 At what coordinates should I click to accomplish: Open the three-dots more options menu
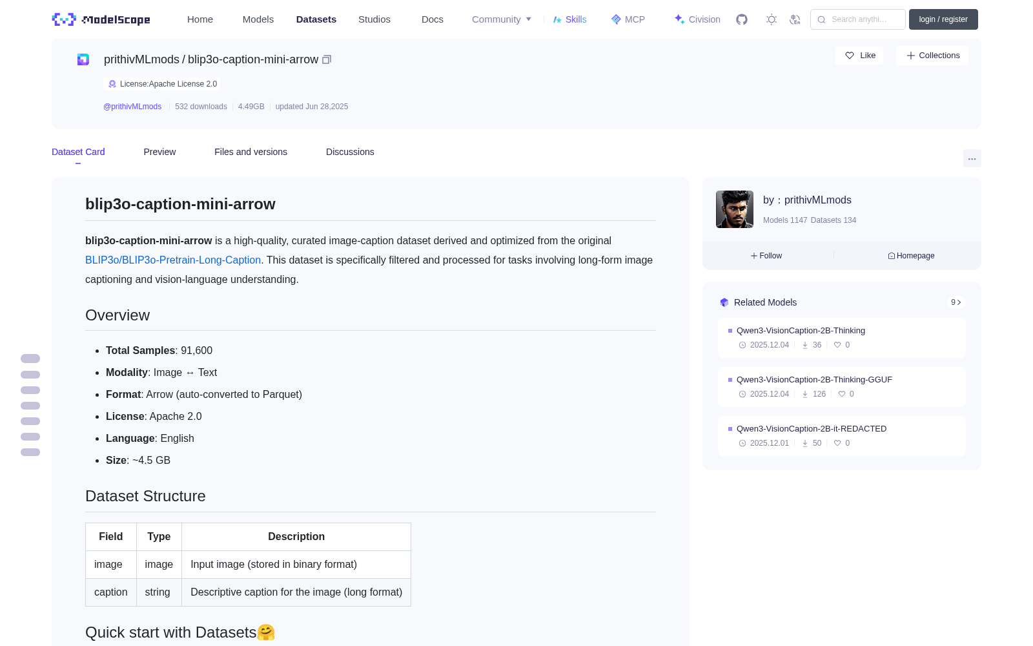point(972,159)
